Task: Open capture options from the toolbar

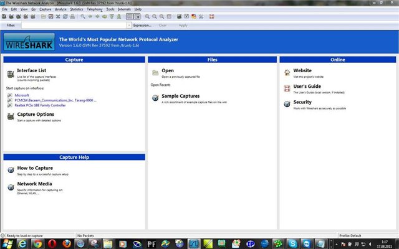Action: 11,17
